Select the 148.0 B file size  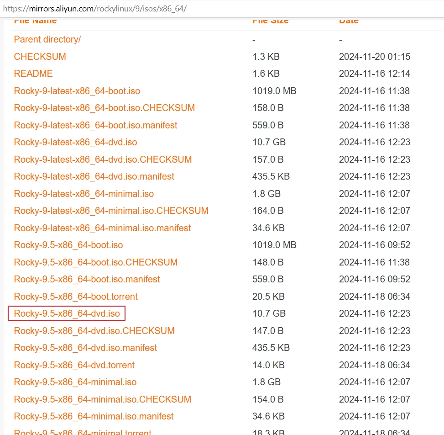click(x=268, y=263)
